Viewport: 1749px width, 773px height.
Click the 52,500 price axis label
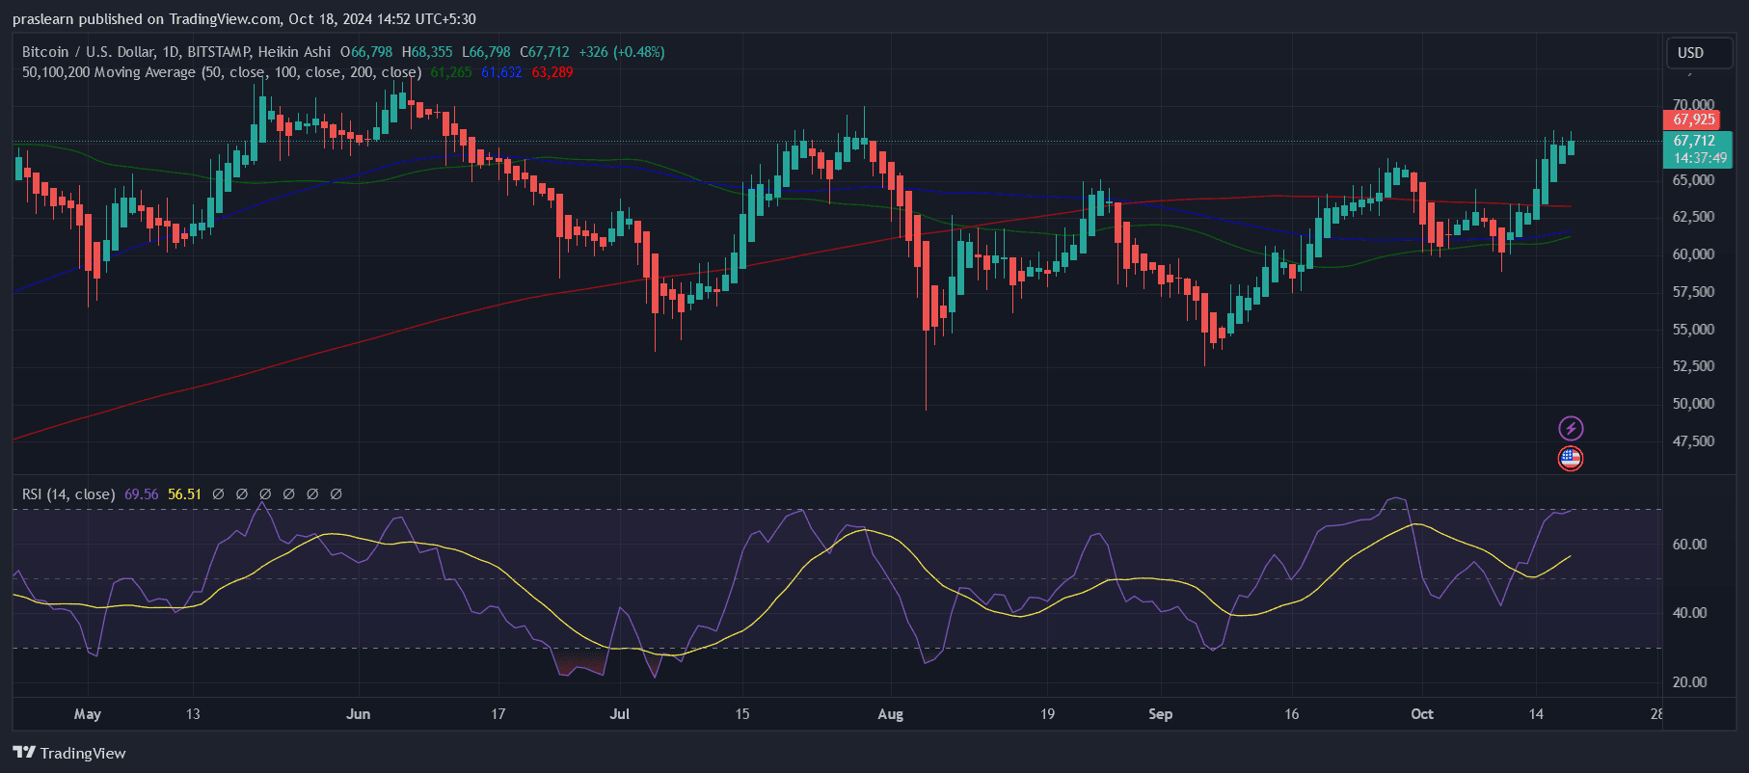[1693, 366]
